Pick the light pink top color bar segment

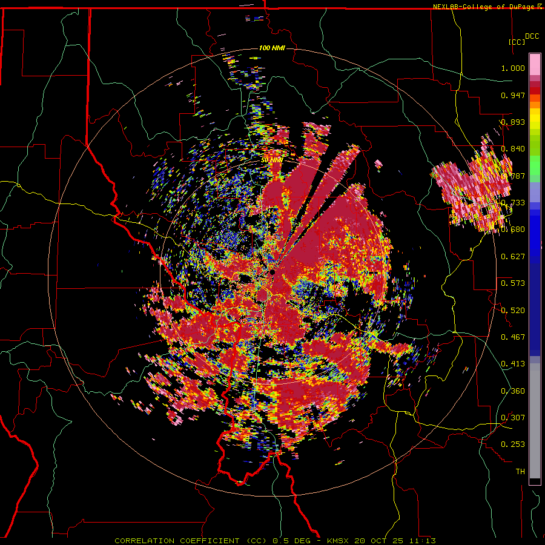click(x=535, y=65)
